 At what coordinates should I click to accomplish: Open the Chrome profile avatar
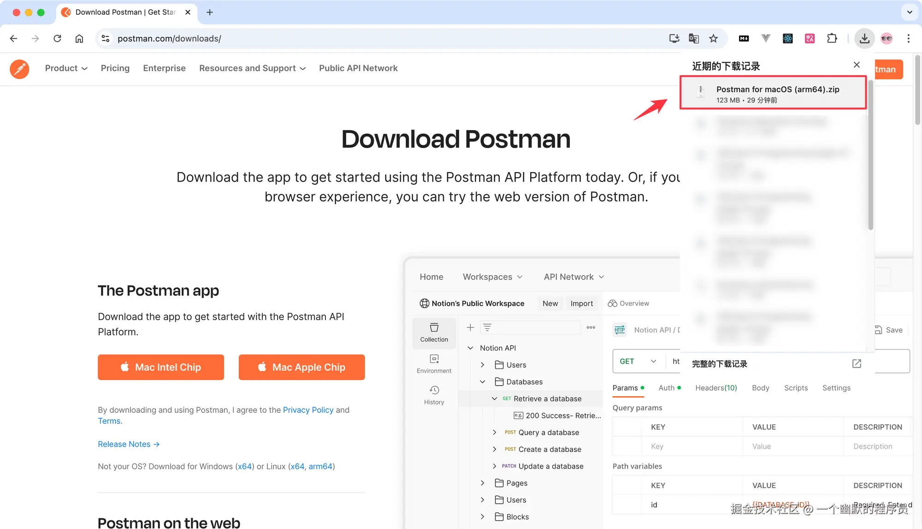click(x=887, y=38)
